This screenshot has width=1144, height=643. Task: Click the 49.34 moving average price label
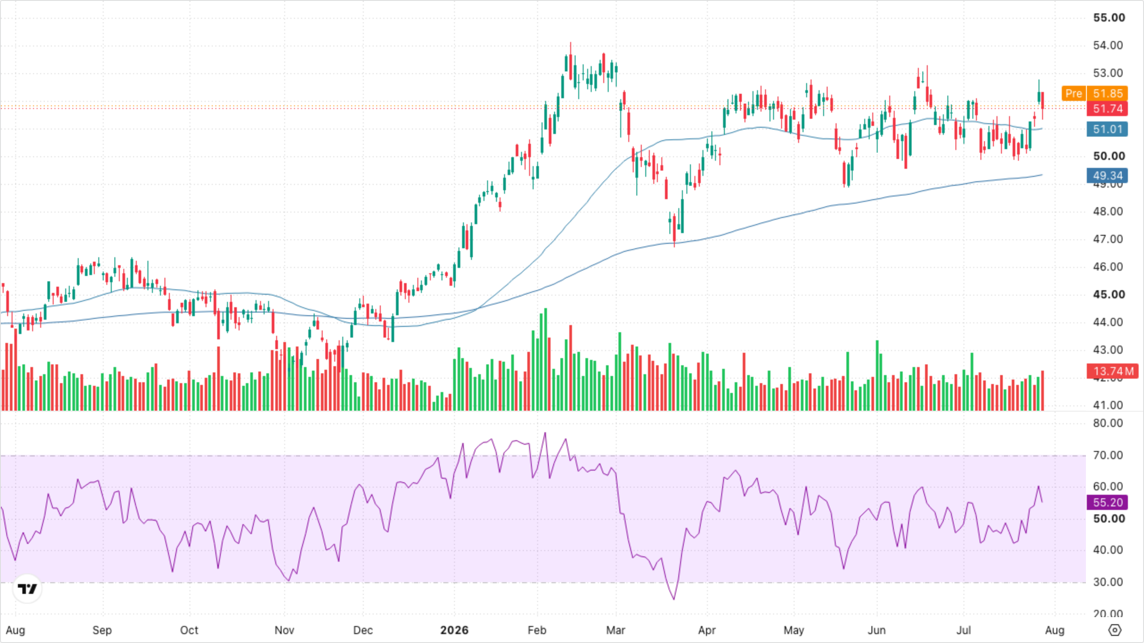pos(1107,175)
